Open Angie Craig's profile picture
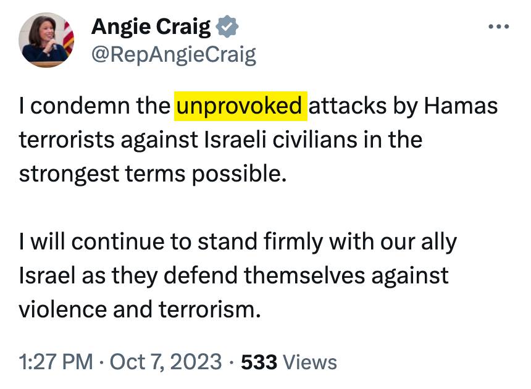 point(46,41)
